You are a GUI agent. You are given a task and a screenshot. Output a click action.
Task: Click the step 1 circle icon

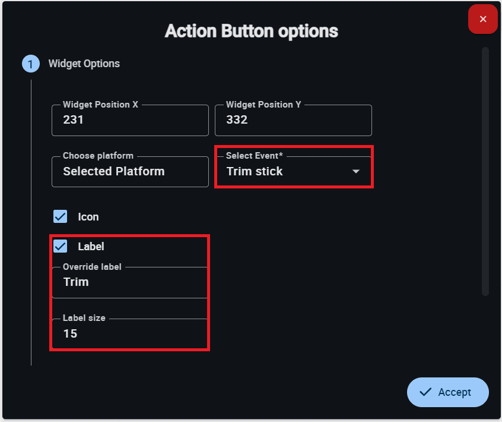click(31, 64)
